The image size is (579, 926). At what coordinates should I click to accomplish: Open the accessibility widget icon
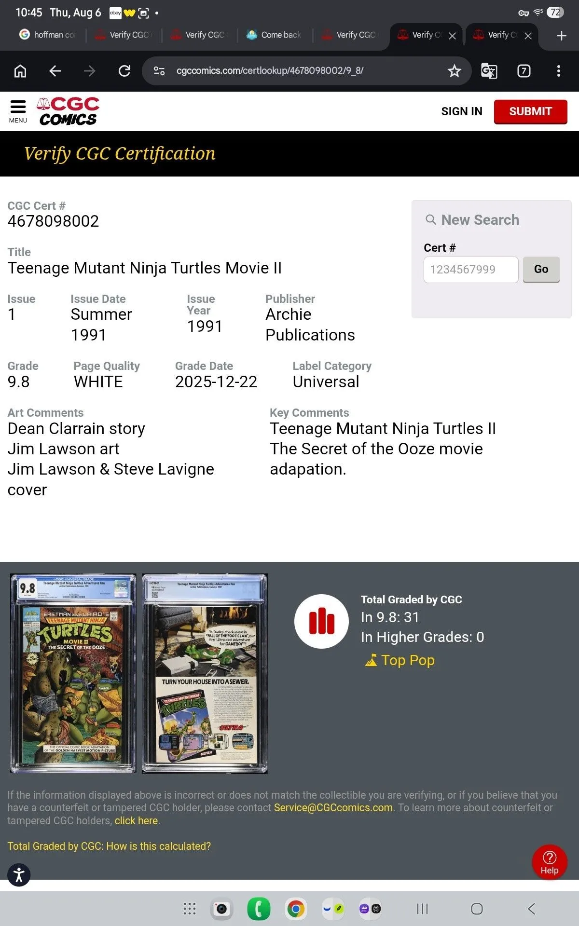pyautogui.click(x=19, y=874)
